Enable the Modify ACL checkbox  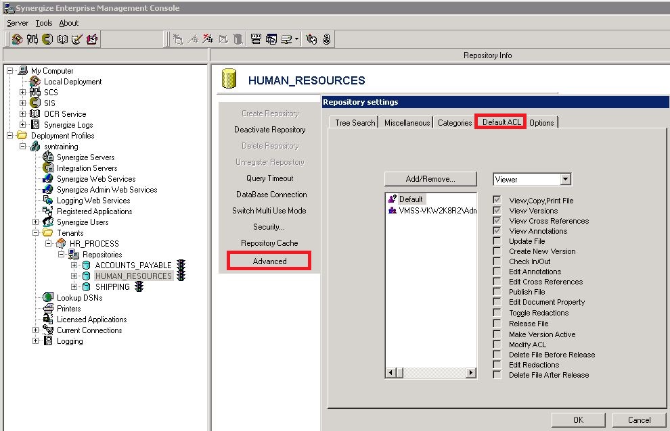[x=497, y=344]
